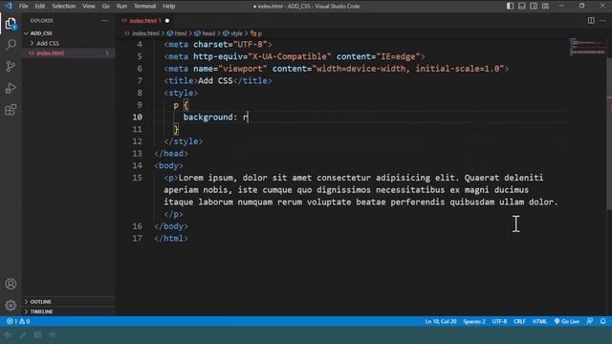Expand the Timeline section
This screenshot has height=344, width=612.
41,312
